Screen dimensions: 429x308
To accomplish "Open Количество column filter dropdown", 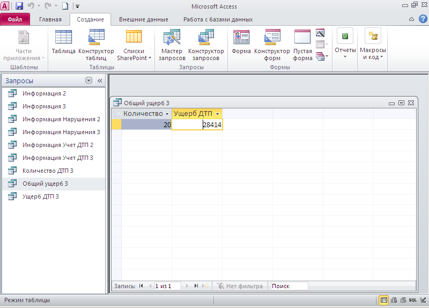I will tap(167, 114).
